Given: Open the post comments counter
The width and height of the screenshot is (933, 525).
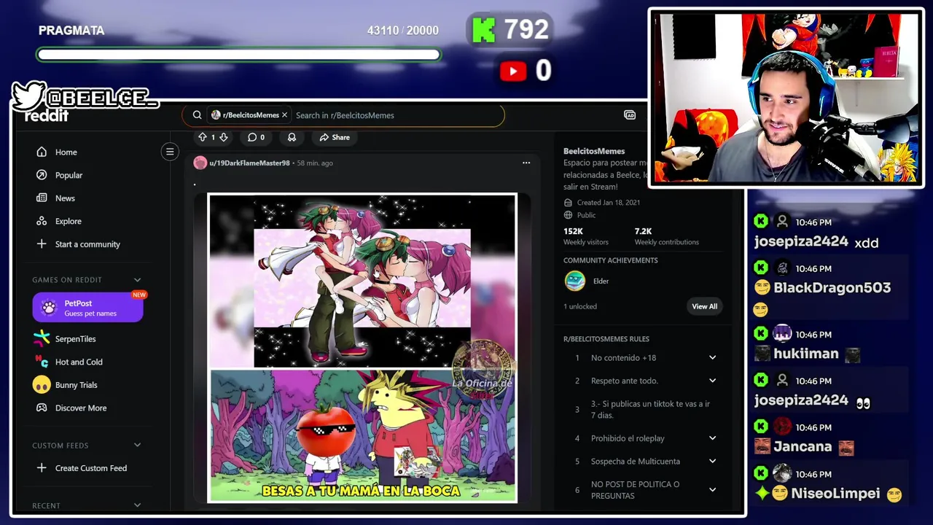Looking at the screenshot, I should pos(256,137).
